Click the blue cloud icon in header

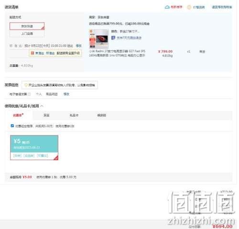click(x=167, y=7)
